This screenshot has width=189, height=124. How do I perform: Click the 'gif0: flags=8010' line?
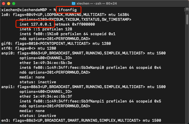[x=56, y=44]
